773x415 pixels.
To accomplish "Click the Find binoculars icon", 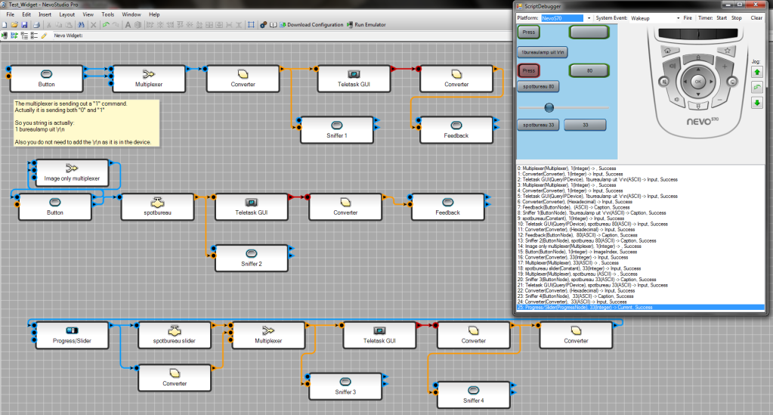I will click(81, 25).
